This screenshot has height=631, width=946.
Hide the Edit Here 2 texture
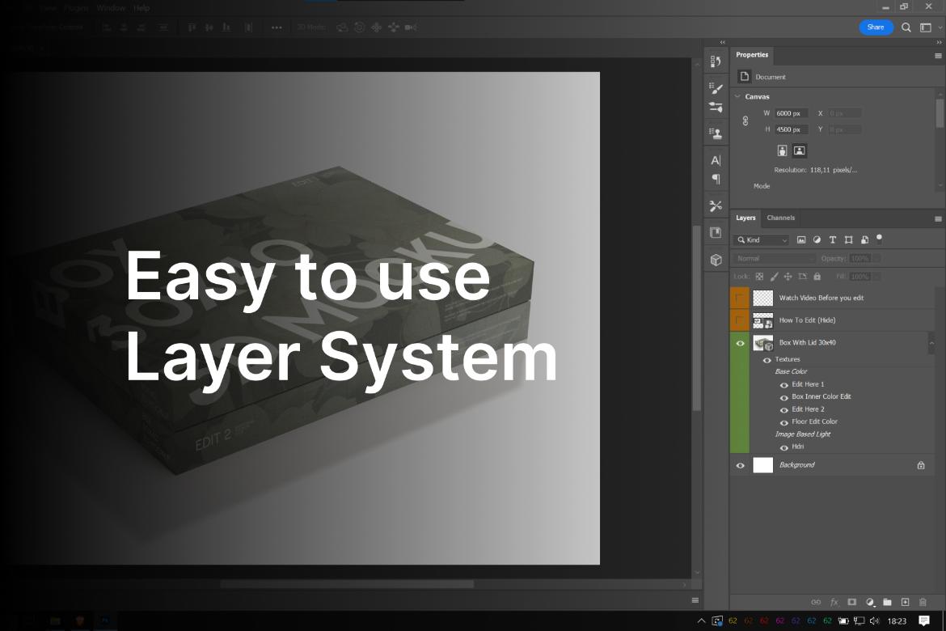click(784, 410)
